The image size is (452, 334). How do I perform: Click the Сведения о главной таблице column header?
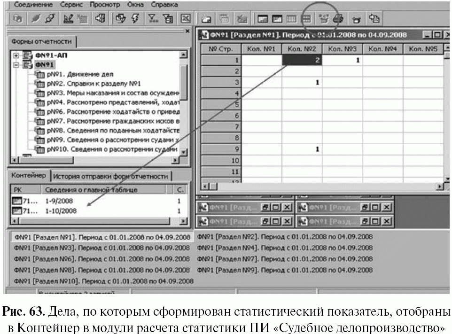[x=104, y=190]
